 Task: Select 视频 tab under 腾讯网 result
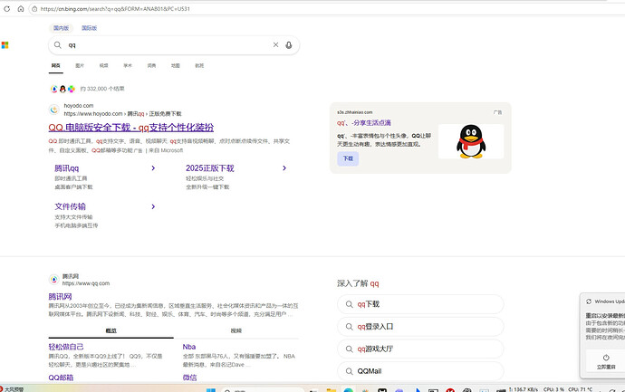236,330
